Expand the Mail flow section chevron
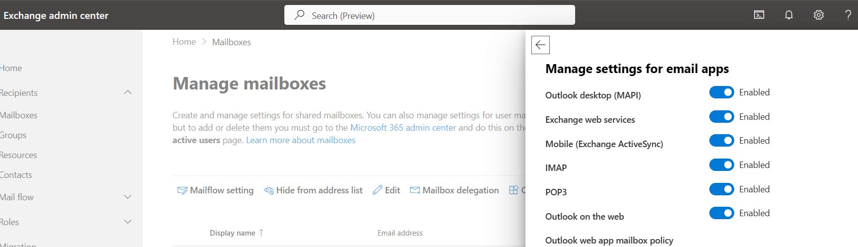 (x=128, y=197)
